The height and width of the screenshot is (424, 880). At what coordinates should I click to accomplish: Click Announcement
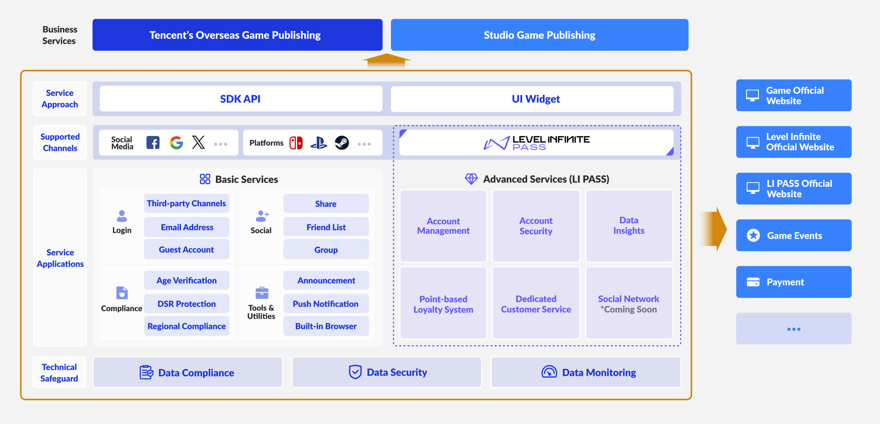[326, 281]
